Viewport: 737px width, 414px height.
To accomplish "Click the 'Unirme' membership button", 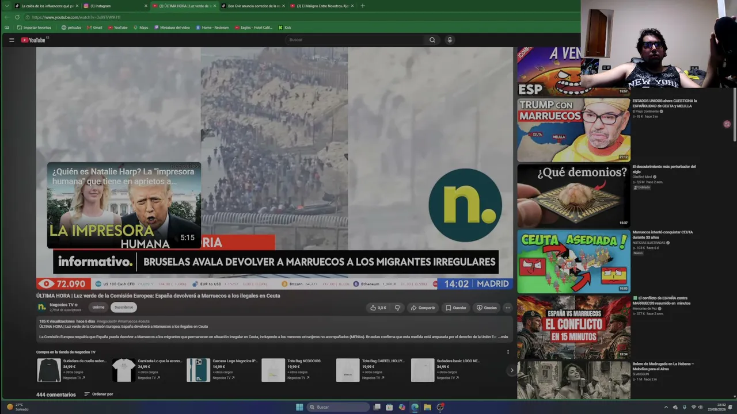I will [98, 307].
